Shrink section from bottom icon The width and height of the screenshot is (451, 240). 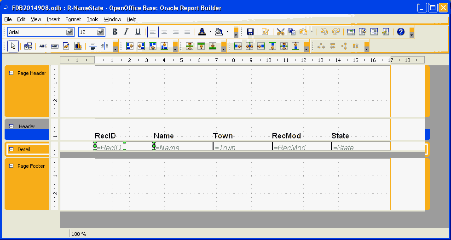(x=212, y=46)
